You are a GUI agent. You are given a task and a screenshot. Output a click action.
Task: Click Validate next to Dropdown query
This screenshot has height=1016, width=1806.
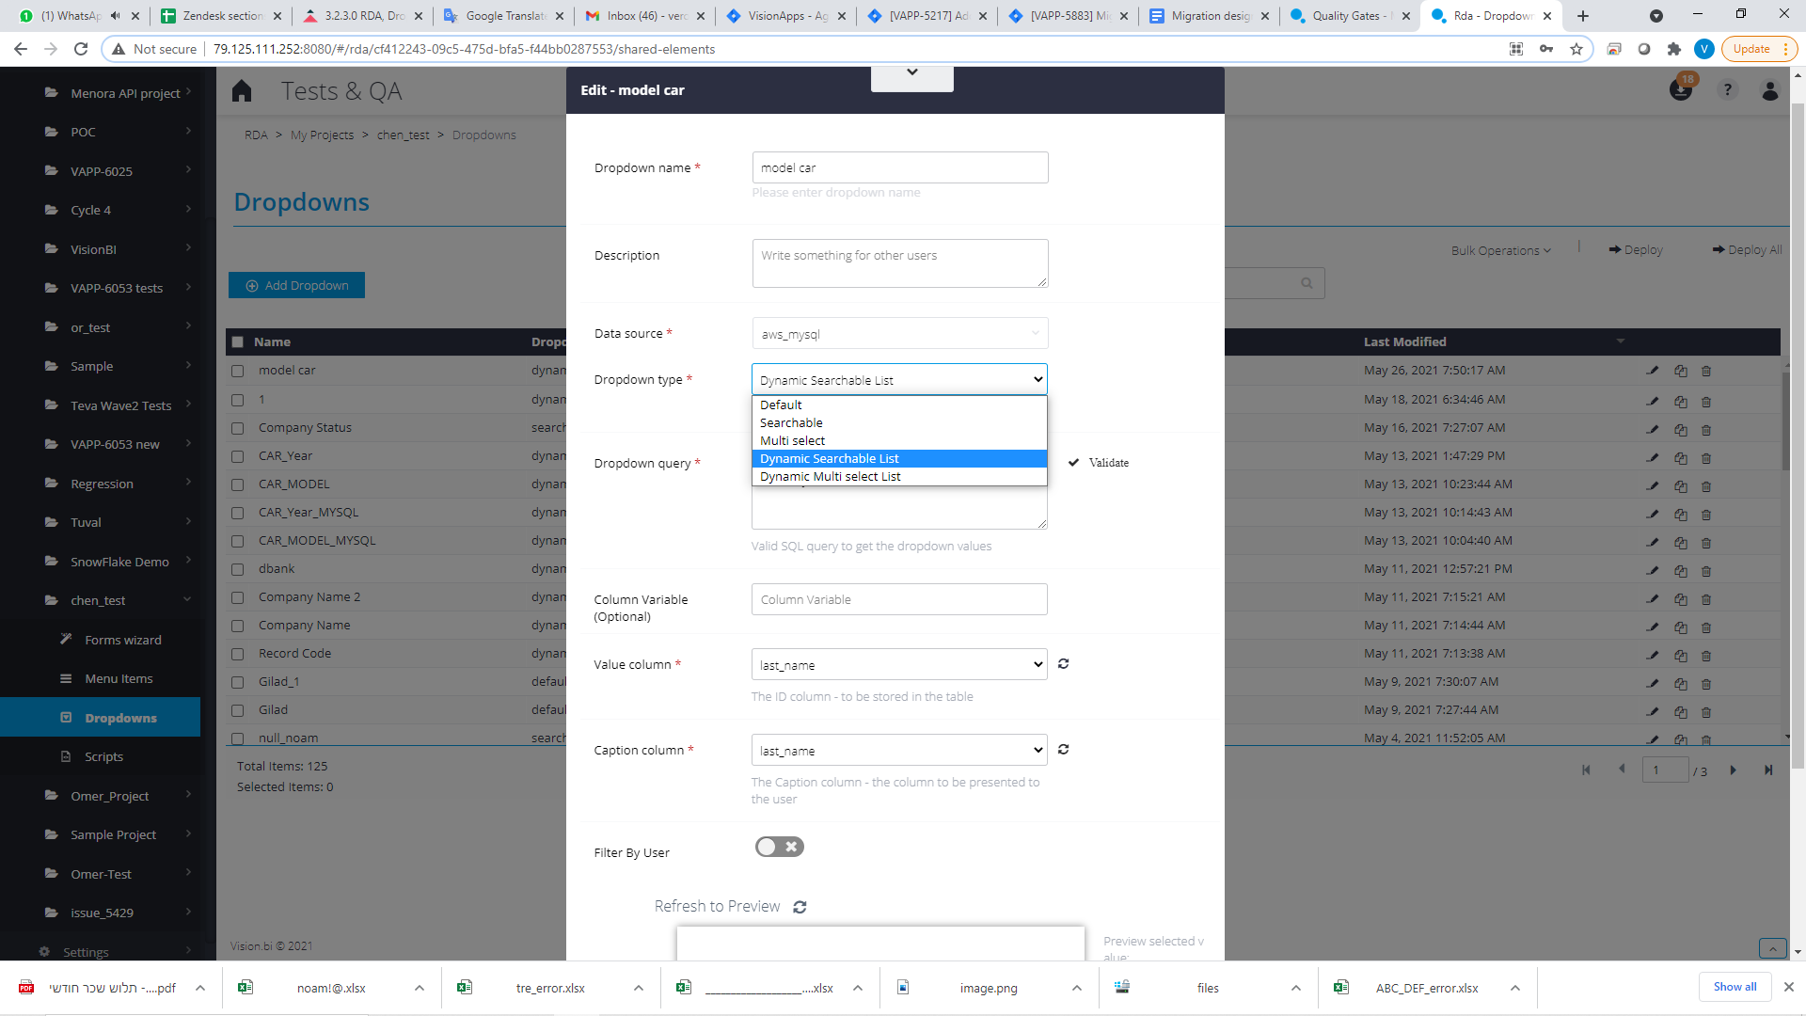pos(1099,463)
